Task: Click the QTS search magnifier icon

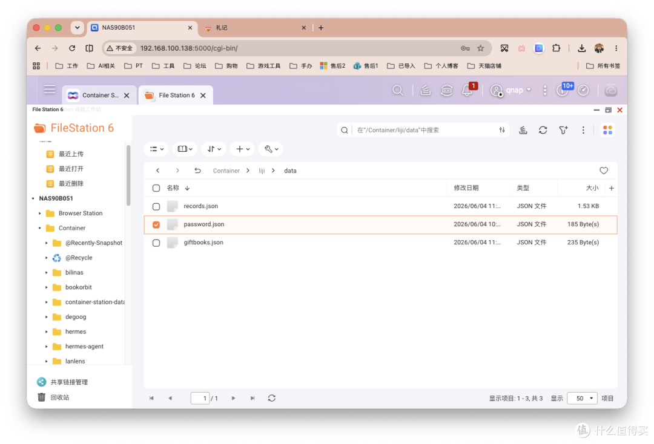Action: pyautogui.click(x=397, y=90)
